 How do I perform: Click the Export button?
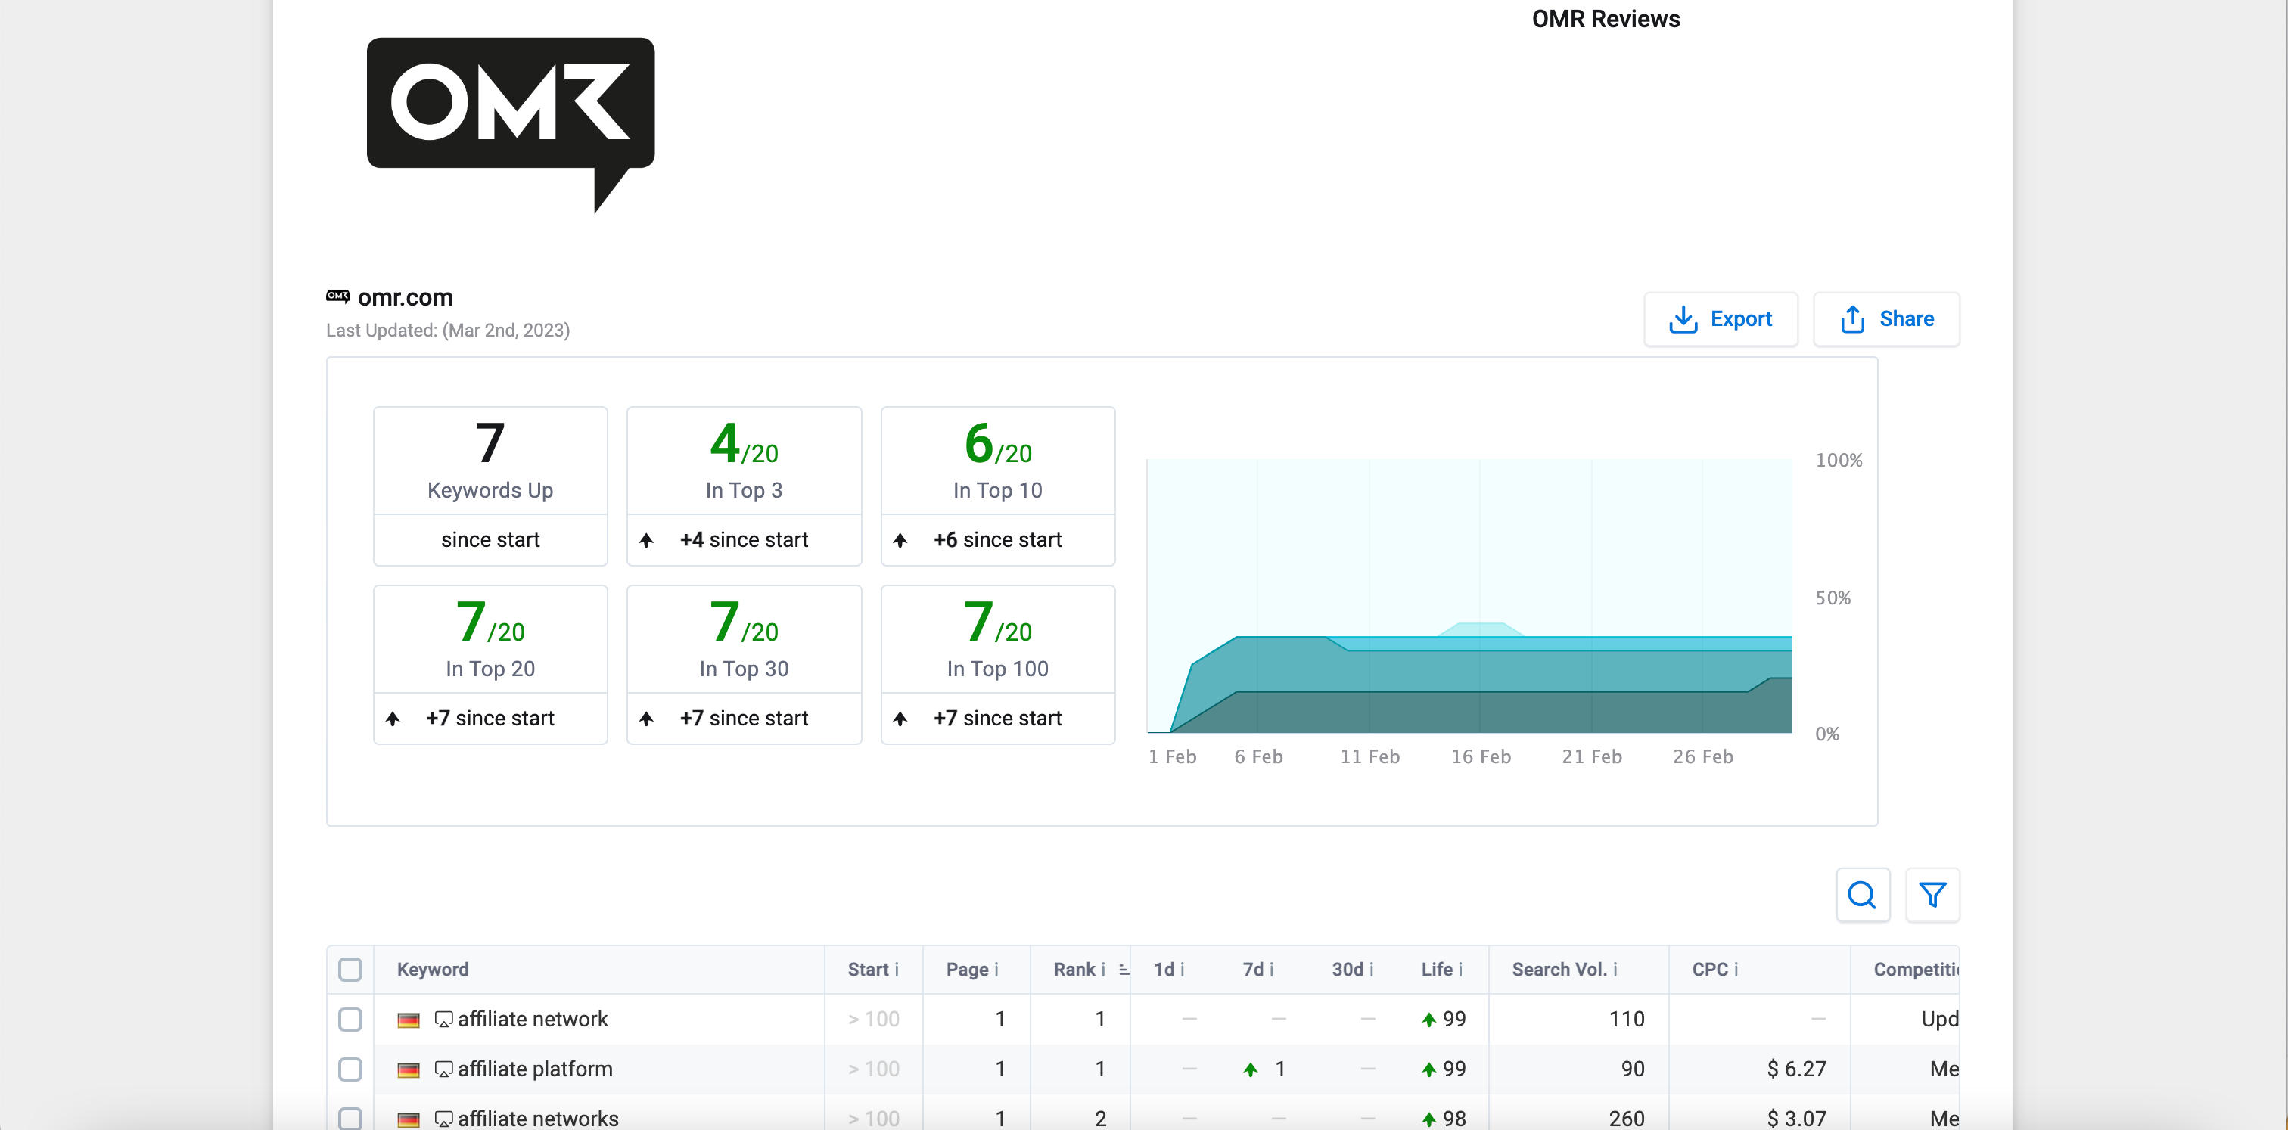tap(1720, 318)
